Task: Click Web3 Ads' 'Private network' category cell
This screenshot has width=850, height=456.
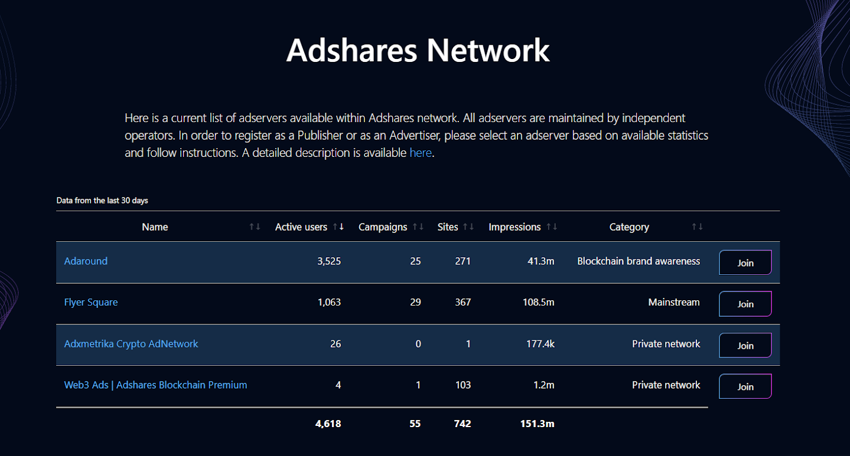Action: click(x=666, y=385)
